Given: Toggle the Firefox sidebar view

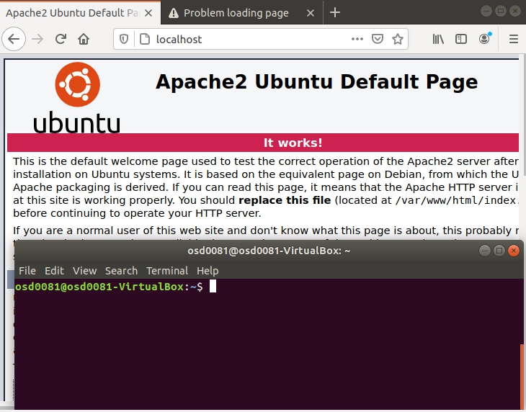Looking at the screenshot, I should [x=461, y=39].
